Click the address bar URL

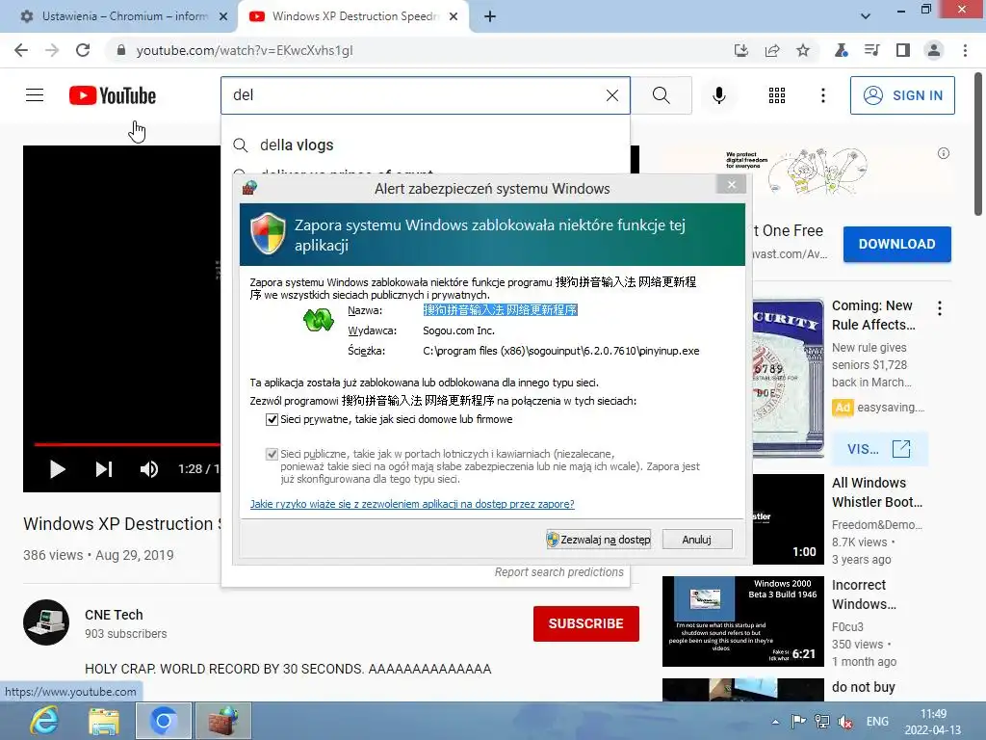point(245,50)
